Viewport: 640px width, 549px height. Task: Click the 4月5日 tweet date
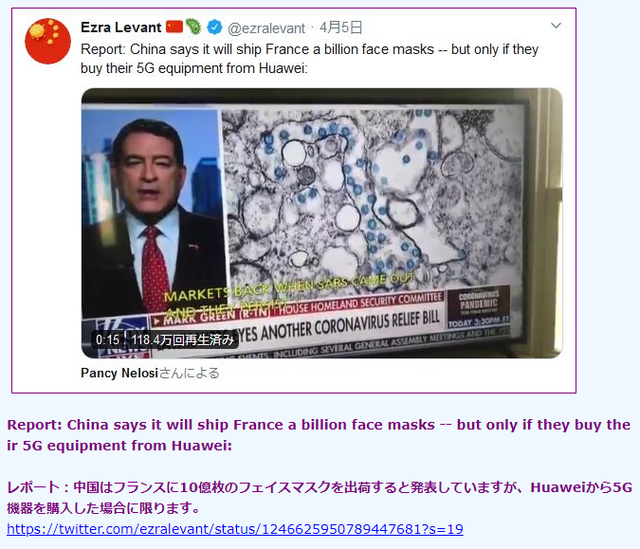340,27
